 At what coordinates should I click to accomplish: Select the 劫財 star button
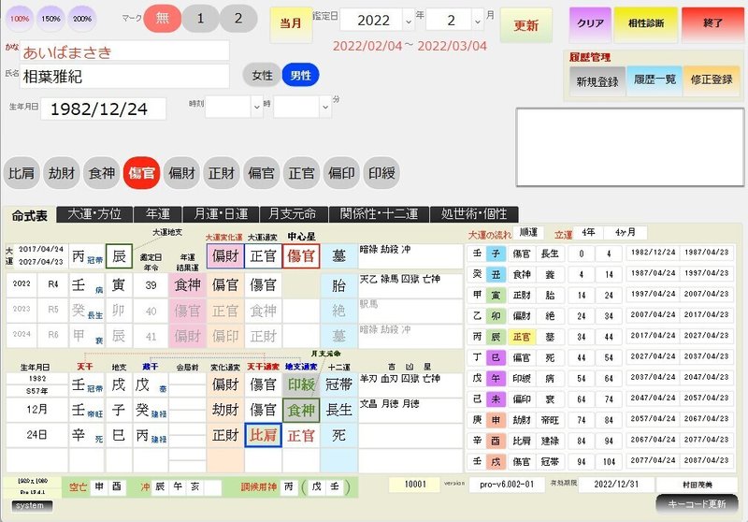(62, 173)
